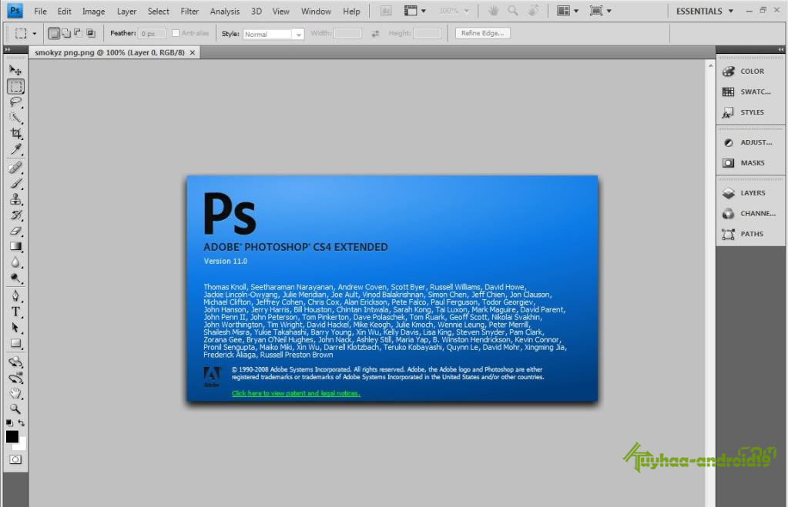Select the Eyedropper tool

(x=15, y=149)
